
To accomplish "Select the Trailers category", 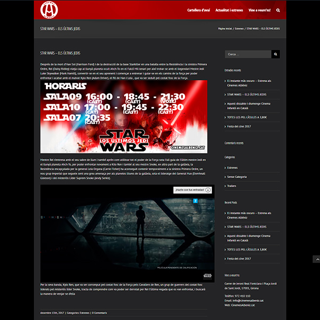I will [231, 186].
